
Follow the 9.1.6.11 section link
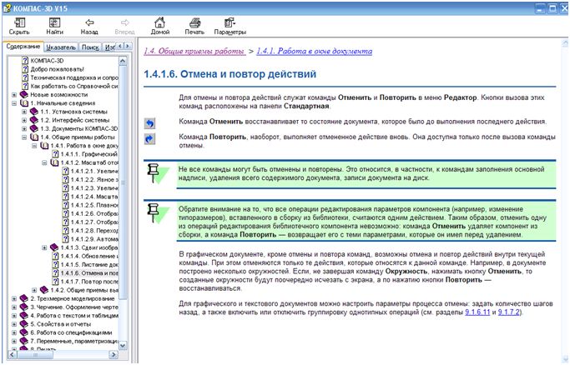tap(477, 312)
